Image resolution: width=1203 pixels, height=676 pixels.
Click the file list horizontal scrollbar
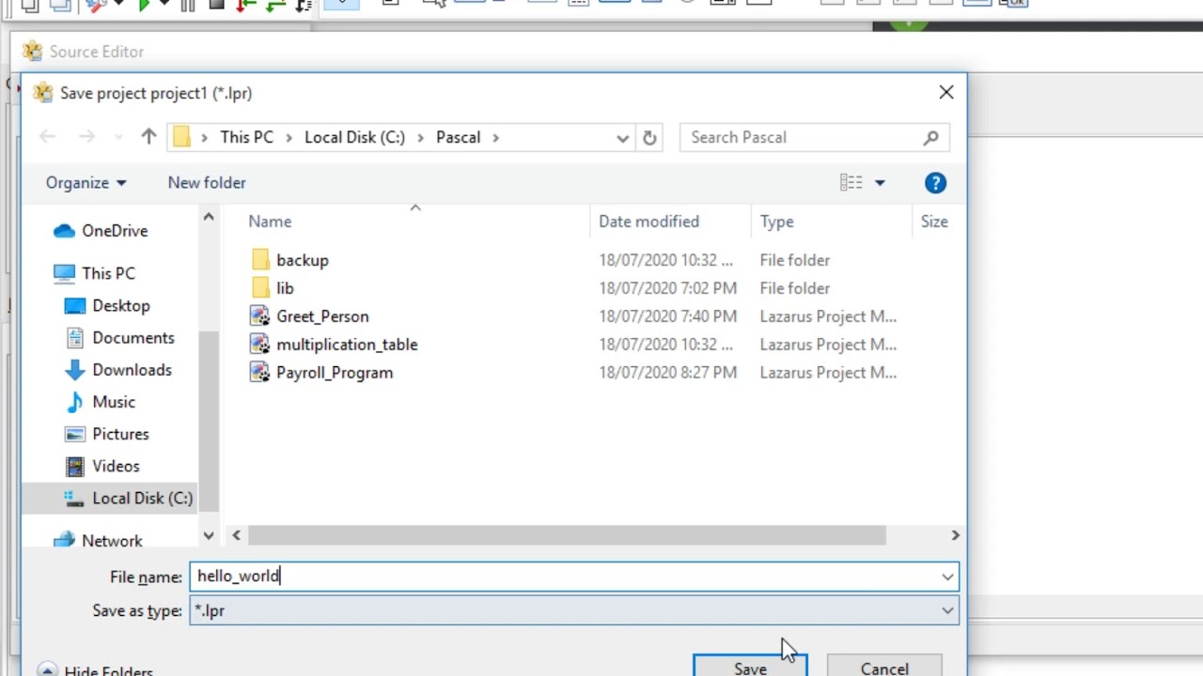(567, 535)
